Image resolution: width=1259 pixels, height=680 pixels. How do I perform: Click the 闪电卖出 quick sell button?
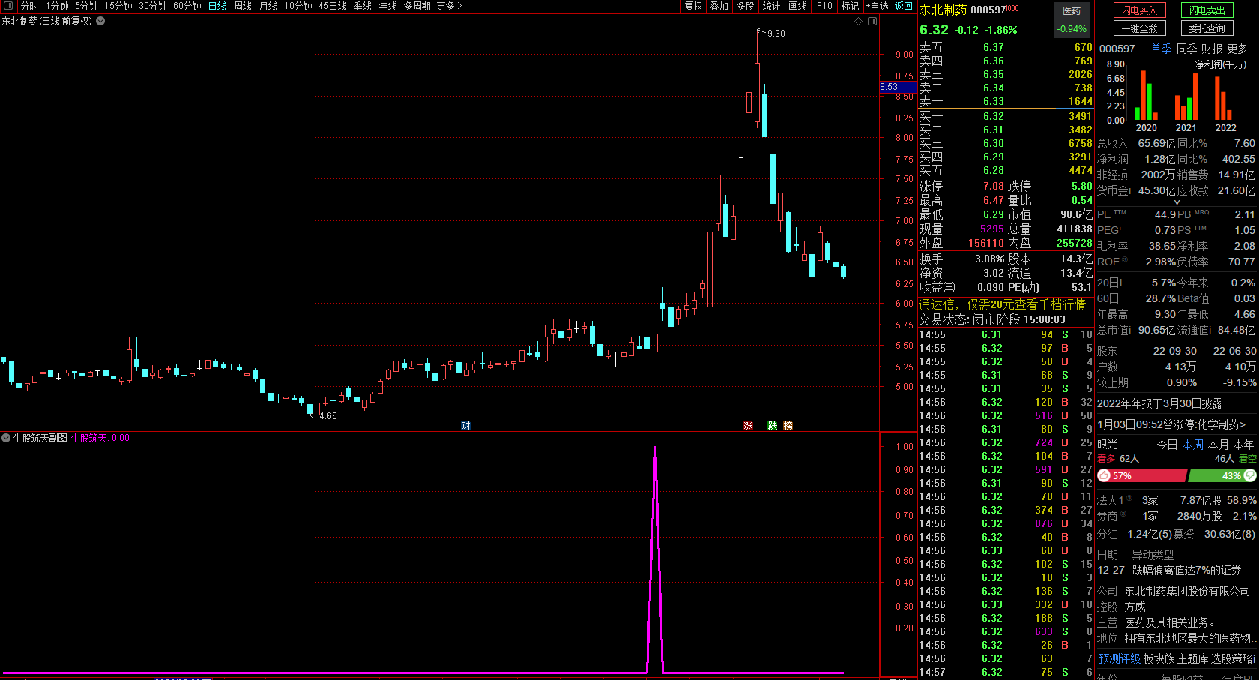1207,10
